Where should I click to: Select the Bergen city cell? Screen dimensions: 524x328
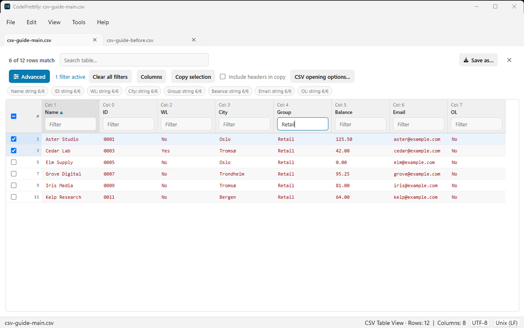[244, 197]
